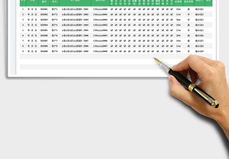The image size is (229, 159).
Task: Select address ending in 9-2009
Action: (x=75, y=51)
